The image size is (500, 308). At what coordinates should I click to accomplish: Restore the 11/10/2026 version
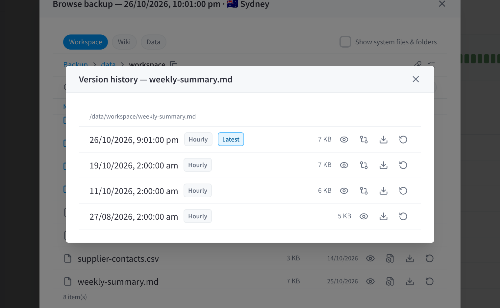403,191
